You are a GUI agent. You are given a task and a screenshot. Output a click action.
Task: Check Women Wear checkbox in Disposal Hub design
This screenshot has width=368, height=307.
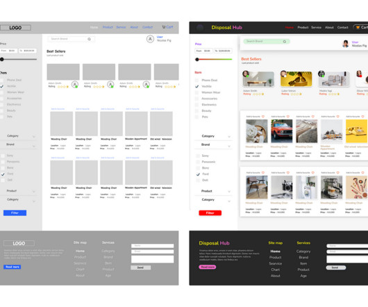(196, 92)
